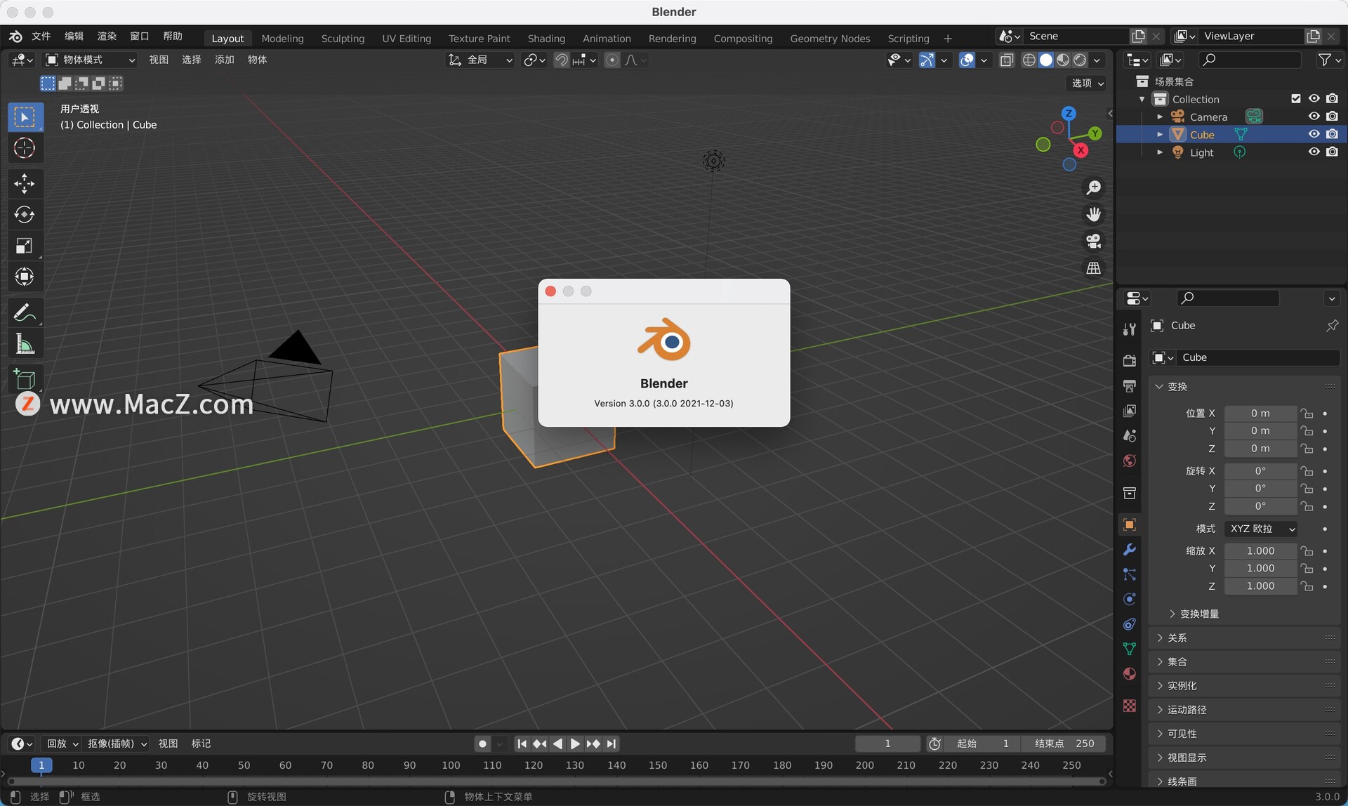Switch orthographic/perspective grid view icon
Viewport: 1348px width, 806px height.
coord(1093,267)
